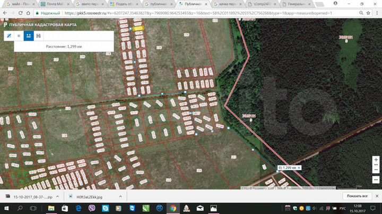The height and width of the screenshot is (214, 382).
Task: Close the downloads bar
Action: pyautogui.click(x=376, y=197)
